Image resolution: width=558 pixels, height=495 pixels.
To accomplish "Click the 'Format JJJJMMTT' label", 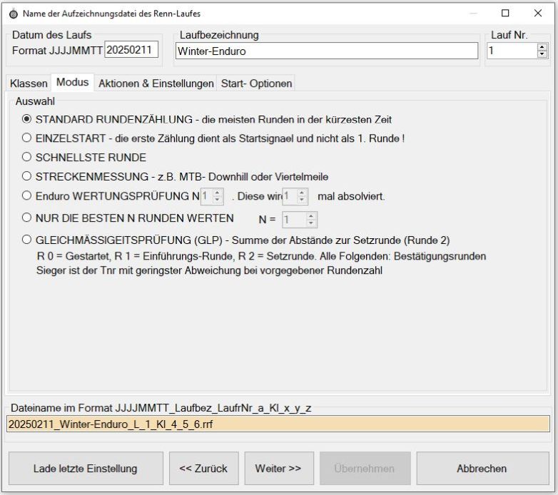I will [x=57, y=51].
